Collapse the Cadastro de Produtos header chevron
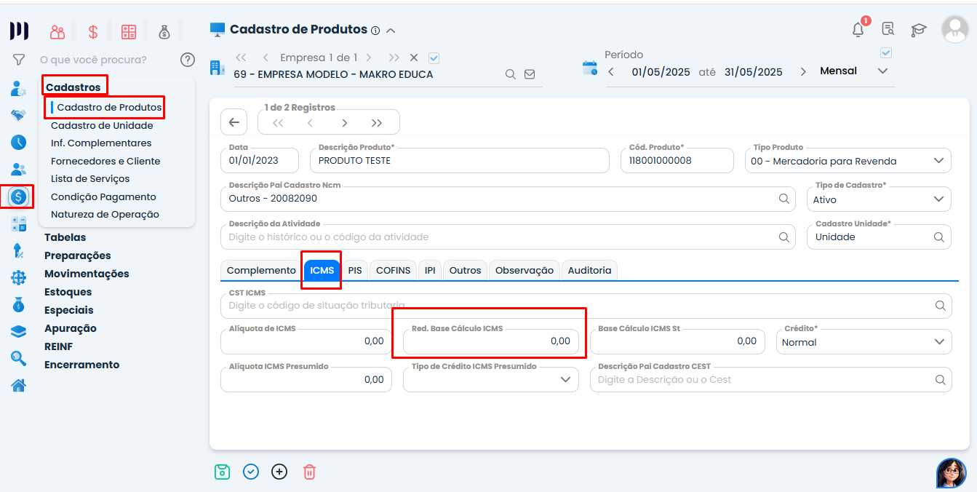The width and height of the screenshot is (977, 492). tap(391, 31)
